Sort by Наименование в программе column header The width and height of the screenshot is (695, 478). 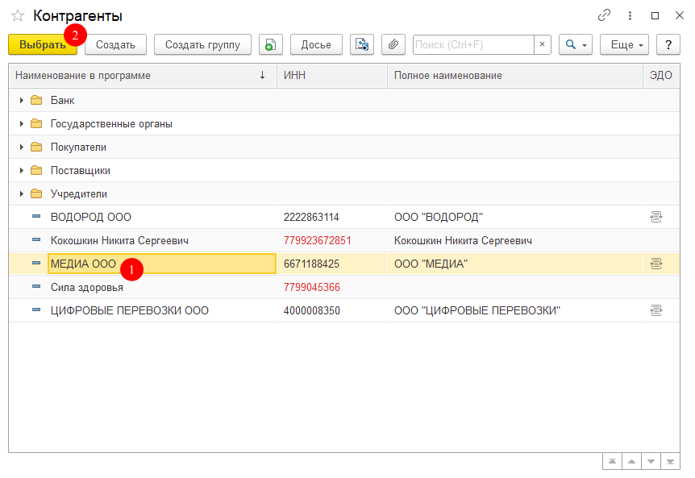tap(143, 75)
